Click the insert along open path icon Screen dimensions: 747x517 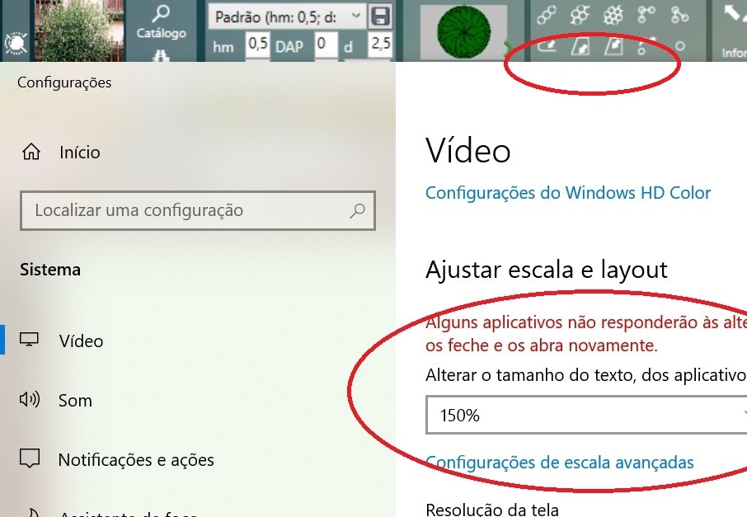547,47
